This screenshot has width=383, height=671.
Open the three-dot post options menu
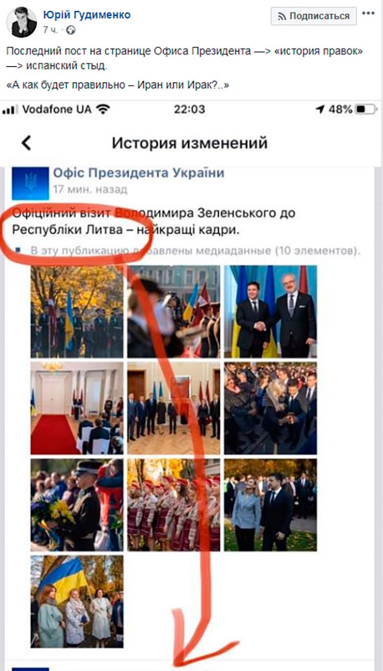368,13
